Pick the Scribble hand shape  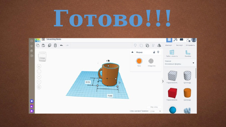coord(187,110)
